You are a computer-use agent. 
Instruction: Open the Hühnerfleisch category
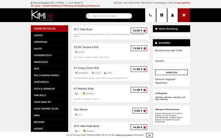click(x=49, y=55)
